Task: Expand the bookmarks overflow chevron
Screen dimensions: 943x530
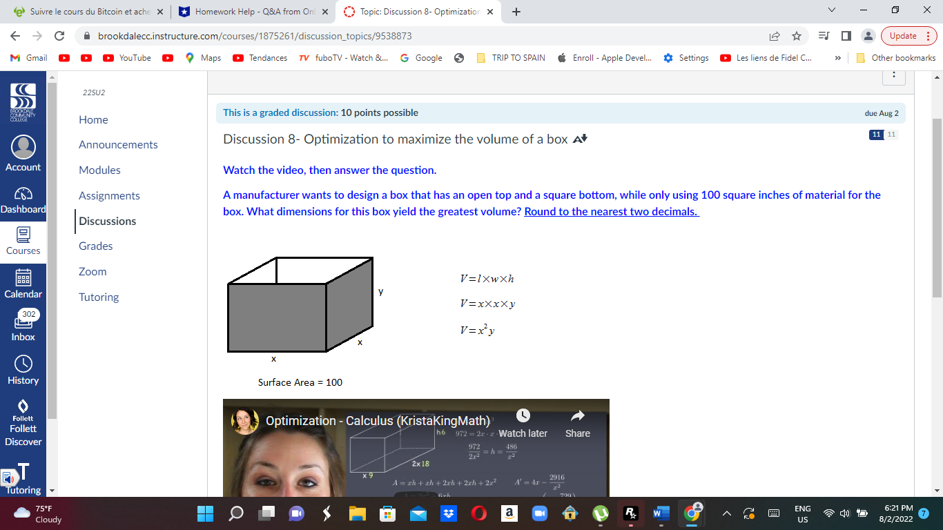Action: coord(837,58)
